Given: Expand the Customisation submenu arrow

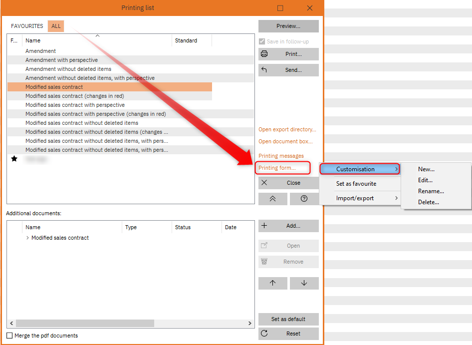Looking at the screenshot, I should click(397, 169).
